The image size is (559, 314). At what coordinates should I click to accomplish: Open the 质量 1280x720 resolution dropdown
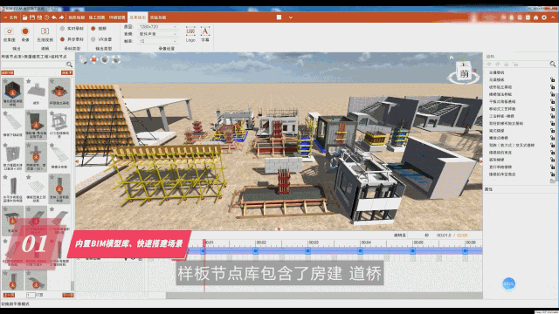point(157,27)
